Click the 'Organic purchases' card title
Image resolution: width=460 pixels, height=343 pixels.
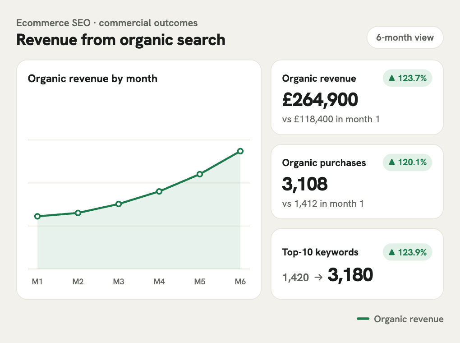click(324, 162)
